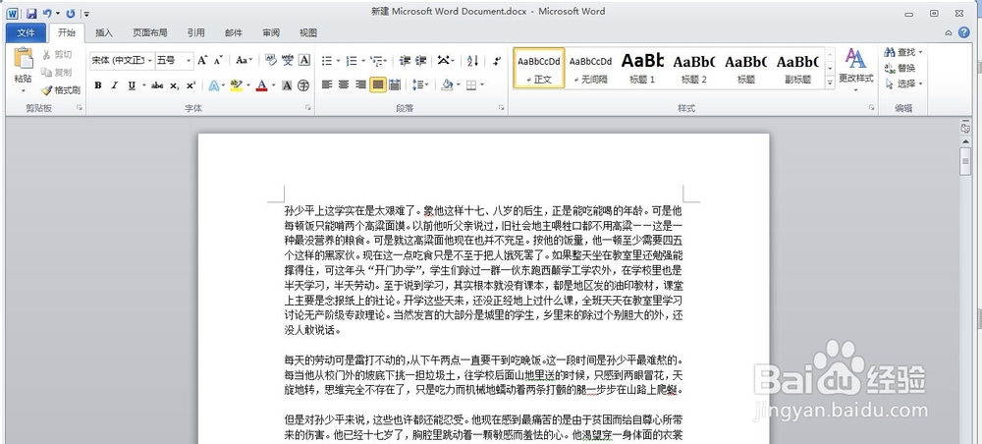Viewport: 982px width, 444px height.
Task: Open the File (文件) tab
Action: coord(26,32)
